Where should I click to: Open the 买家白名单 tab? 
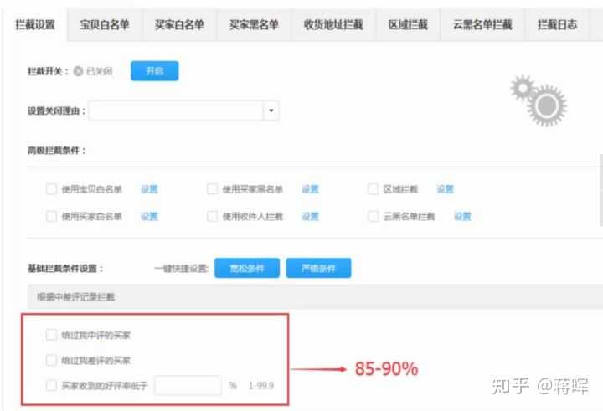[x=179, y=24]
